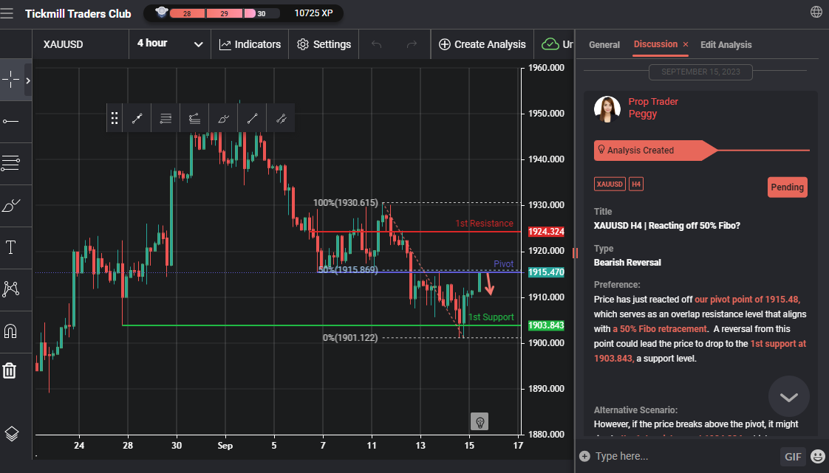Expand the cursor tool flyout arrow
The width and height of the screenshot is (829, 473).
(x=28, y=80)
